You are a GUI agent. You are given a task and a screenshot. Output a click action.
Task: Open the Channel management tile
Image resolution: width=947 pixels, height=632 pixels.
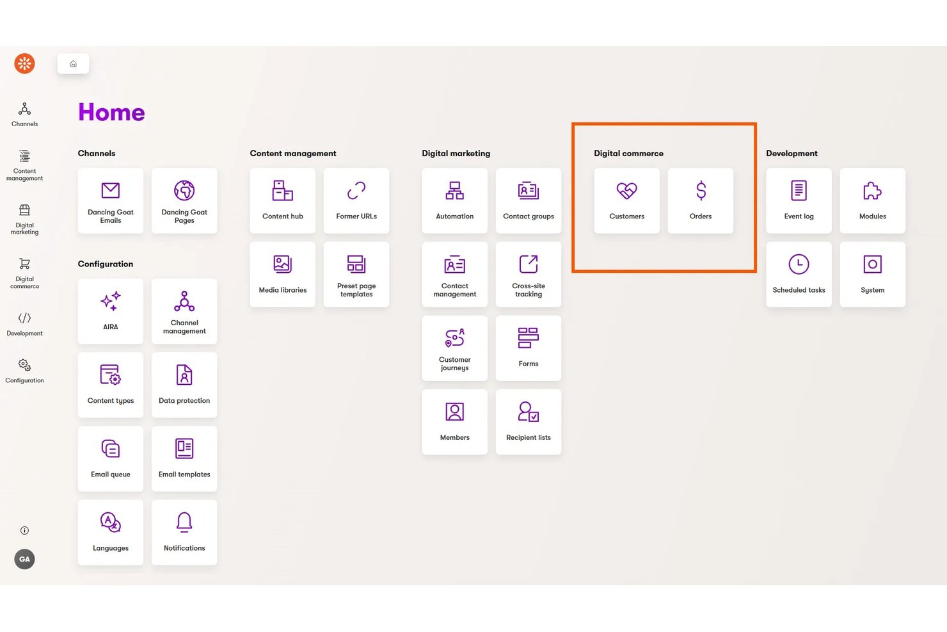184,311
